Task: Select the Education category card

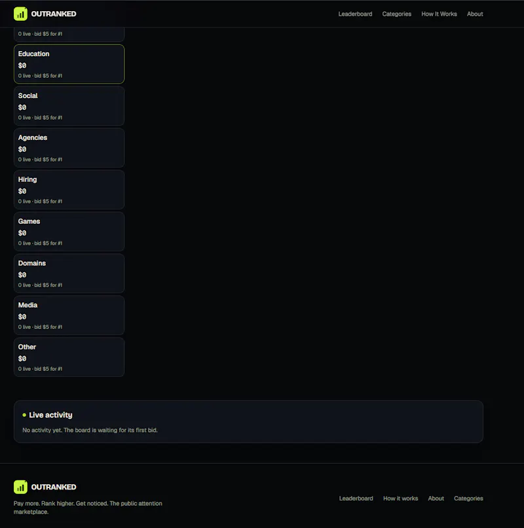Action: 69,64
